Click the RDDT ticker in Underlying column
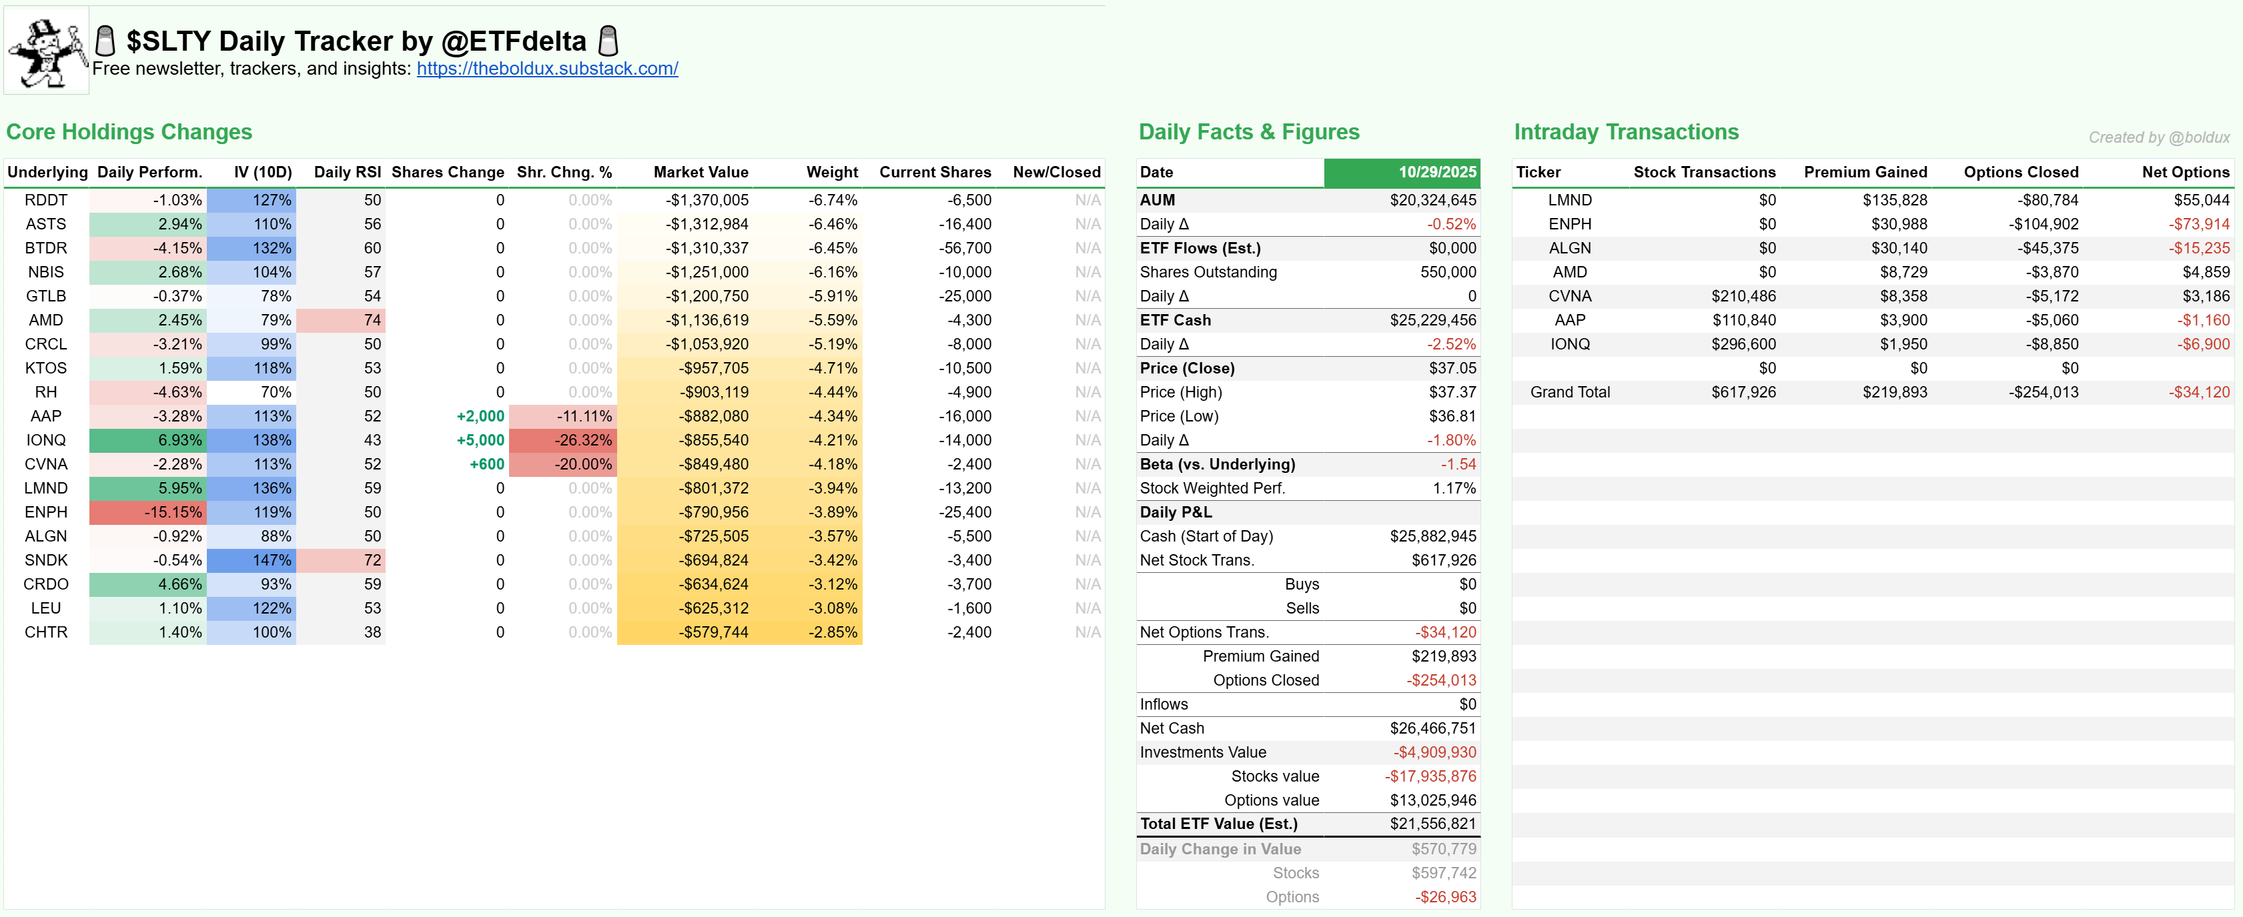The width and height of the screenshot is (2243, 917). [x=45, y=200]
